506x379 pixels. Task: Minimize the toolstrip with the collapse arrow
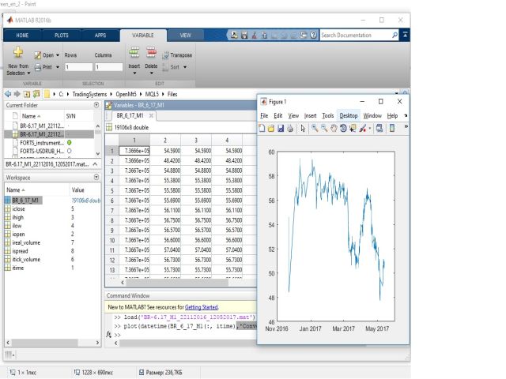(x=406, y=35)
